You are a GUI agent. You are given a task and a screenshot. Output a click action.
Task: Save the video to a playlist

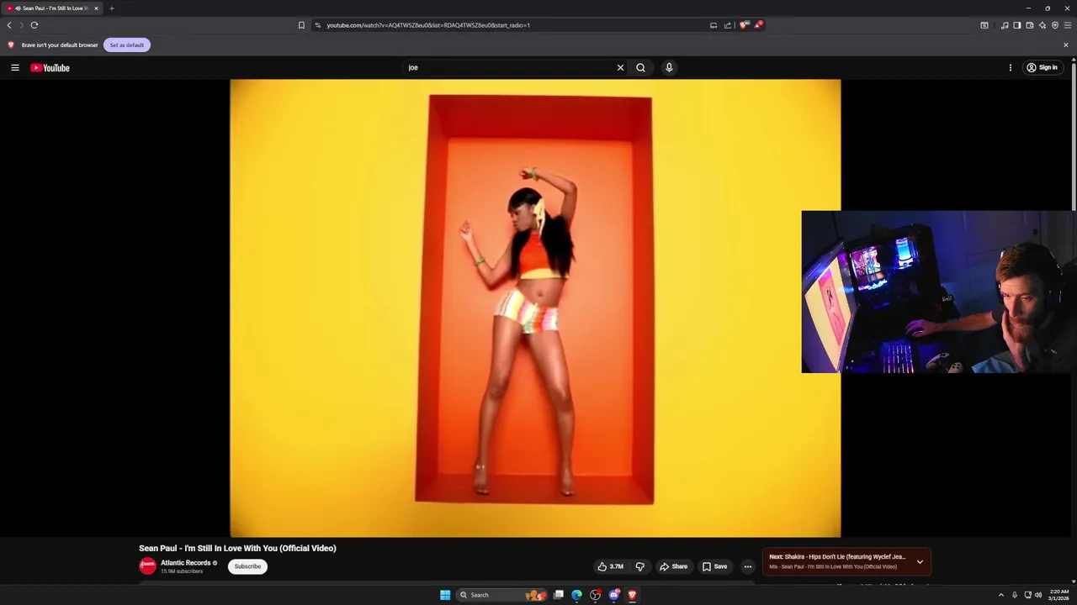pos(714,566)
